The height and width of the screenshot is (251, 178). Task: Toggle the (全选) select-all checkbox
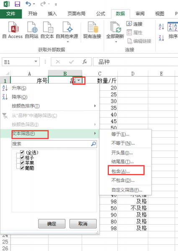point(22,152)
